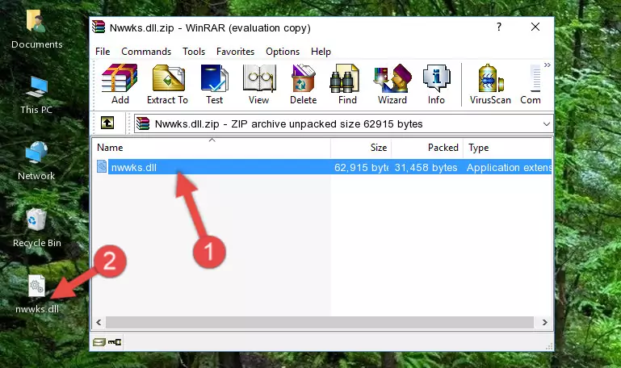Run the VirusScan toolbar icon

tap(490, 84)
